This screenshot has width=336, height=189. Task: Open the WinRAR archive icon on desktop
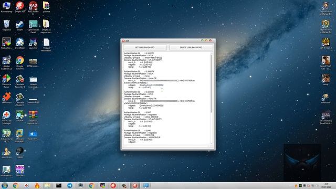tap(33, 118)
